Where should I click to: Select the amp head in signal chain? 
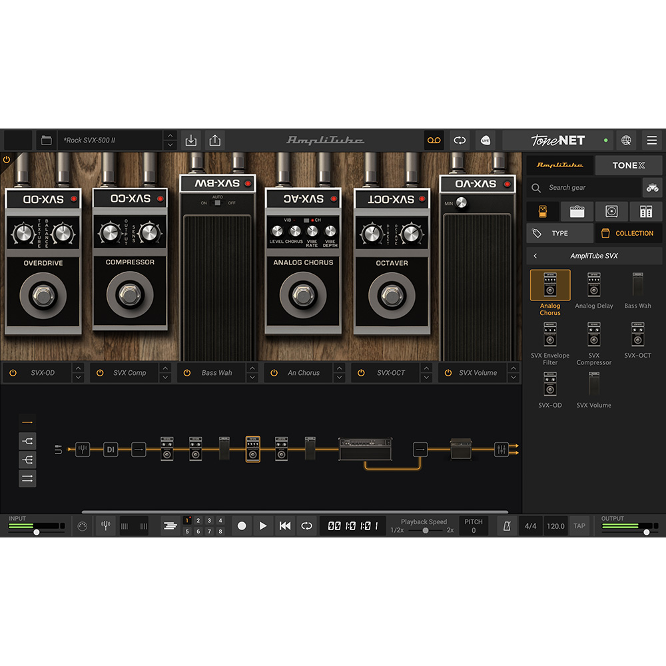tap(365, 450)
